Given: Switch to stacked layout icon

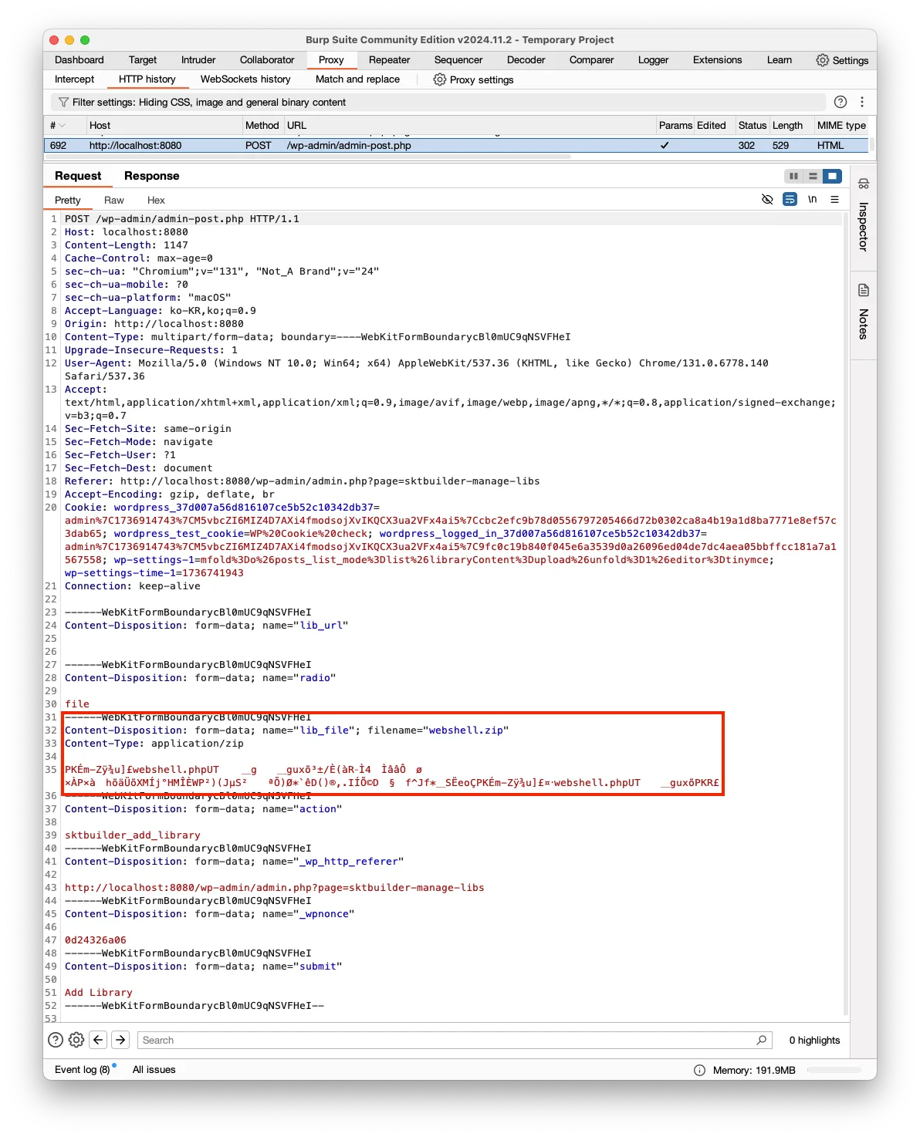Looking at the screenshot, I should pyautogui.click(x=813, y=176).
